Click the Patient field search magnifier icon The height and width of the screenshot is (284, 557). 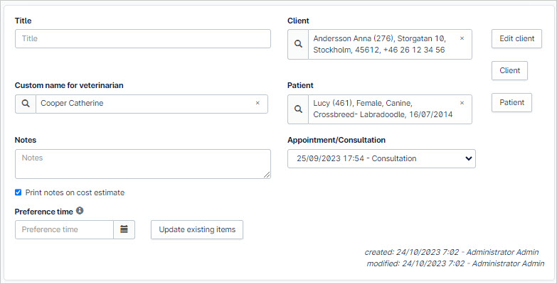[x=298, y=109]
